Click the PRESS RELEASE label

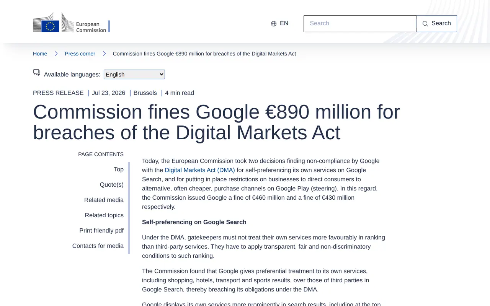58,93
